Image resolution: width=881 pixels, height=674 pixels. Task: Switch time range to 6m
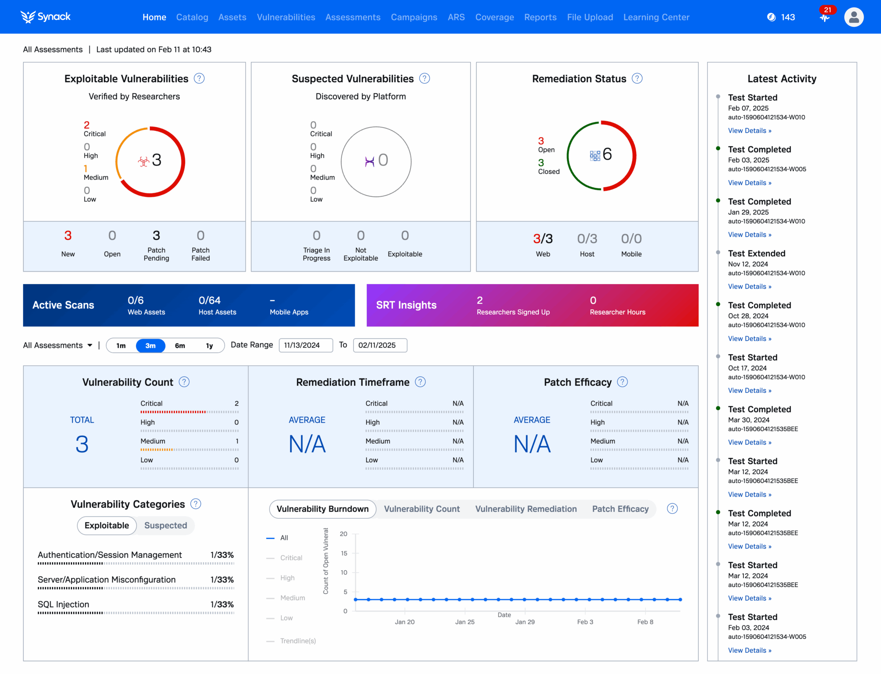pyautogui.click(x=180, y=345)
